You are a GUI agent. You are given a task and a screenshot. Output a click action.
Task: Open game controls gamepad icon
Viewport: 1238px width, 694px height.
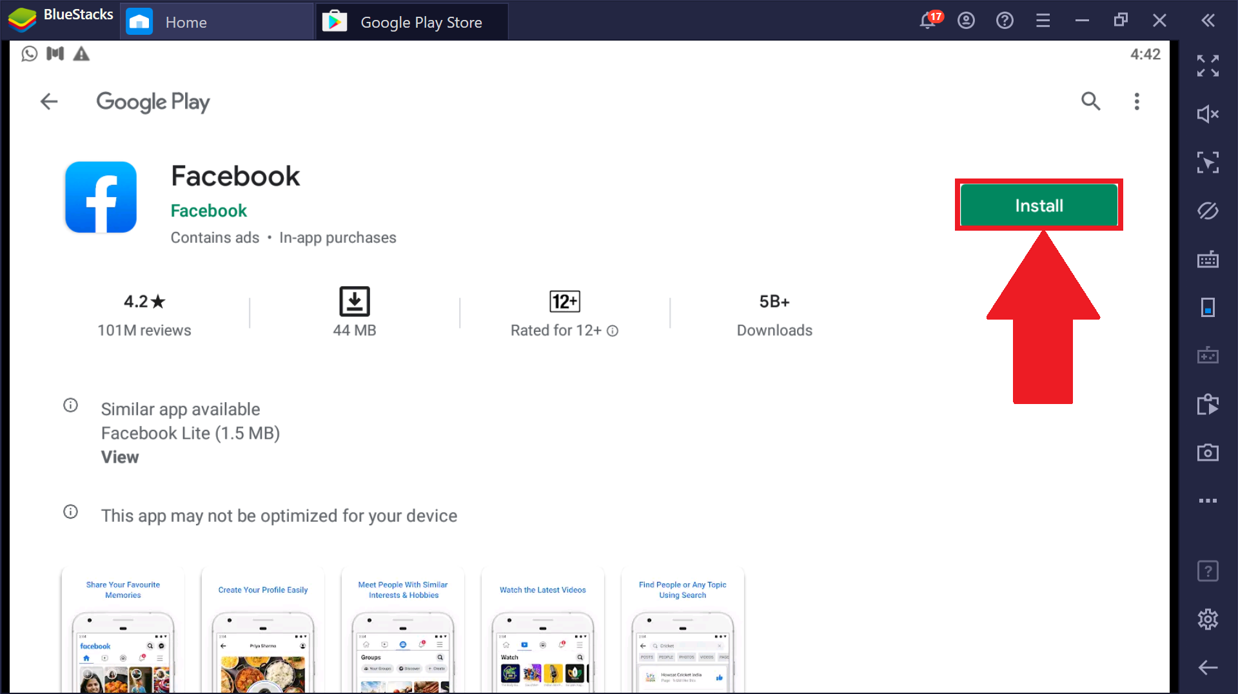[1208, 356]
